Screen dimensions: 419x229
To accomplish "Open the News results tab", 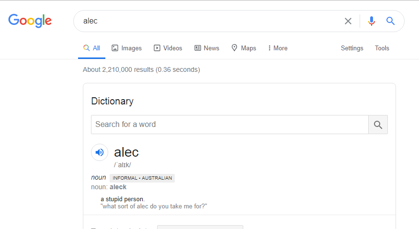I will coord(207,48).
